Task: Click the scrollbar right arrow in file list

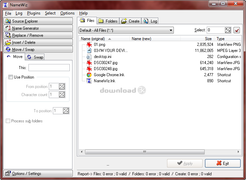Action: [238, 152]
